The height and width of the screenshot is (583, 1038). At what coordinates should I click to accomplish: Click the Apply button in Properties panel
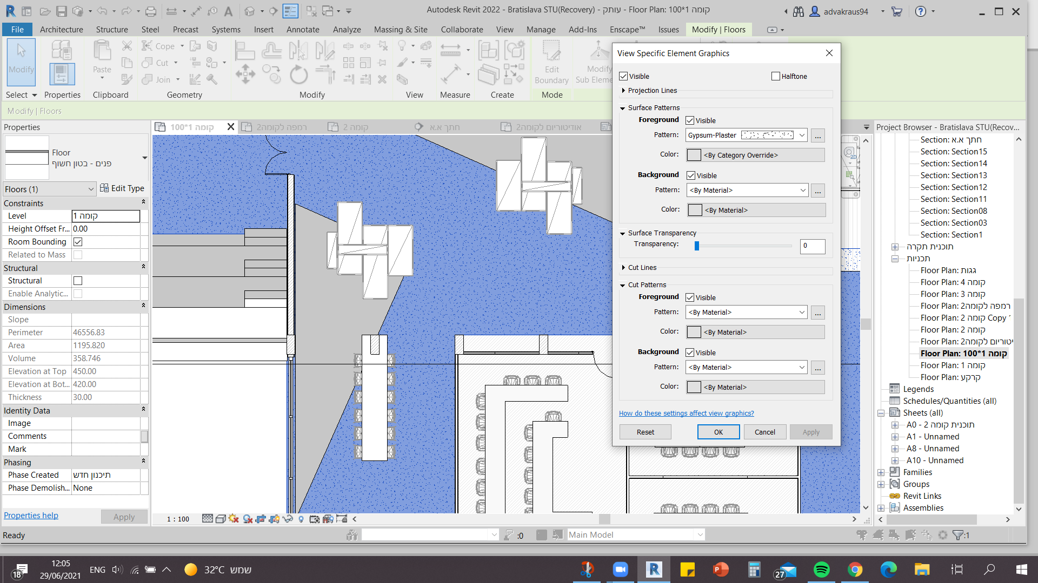(x=124, y=517)
